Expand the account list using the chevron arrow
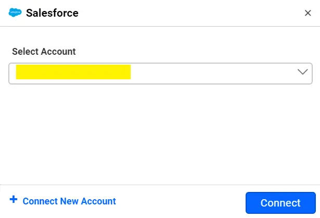This screenshot has height=218, width=320. coord(302,72)
